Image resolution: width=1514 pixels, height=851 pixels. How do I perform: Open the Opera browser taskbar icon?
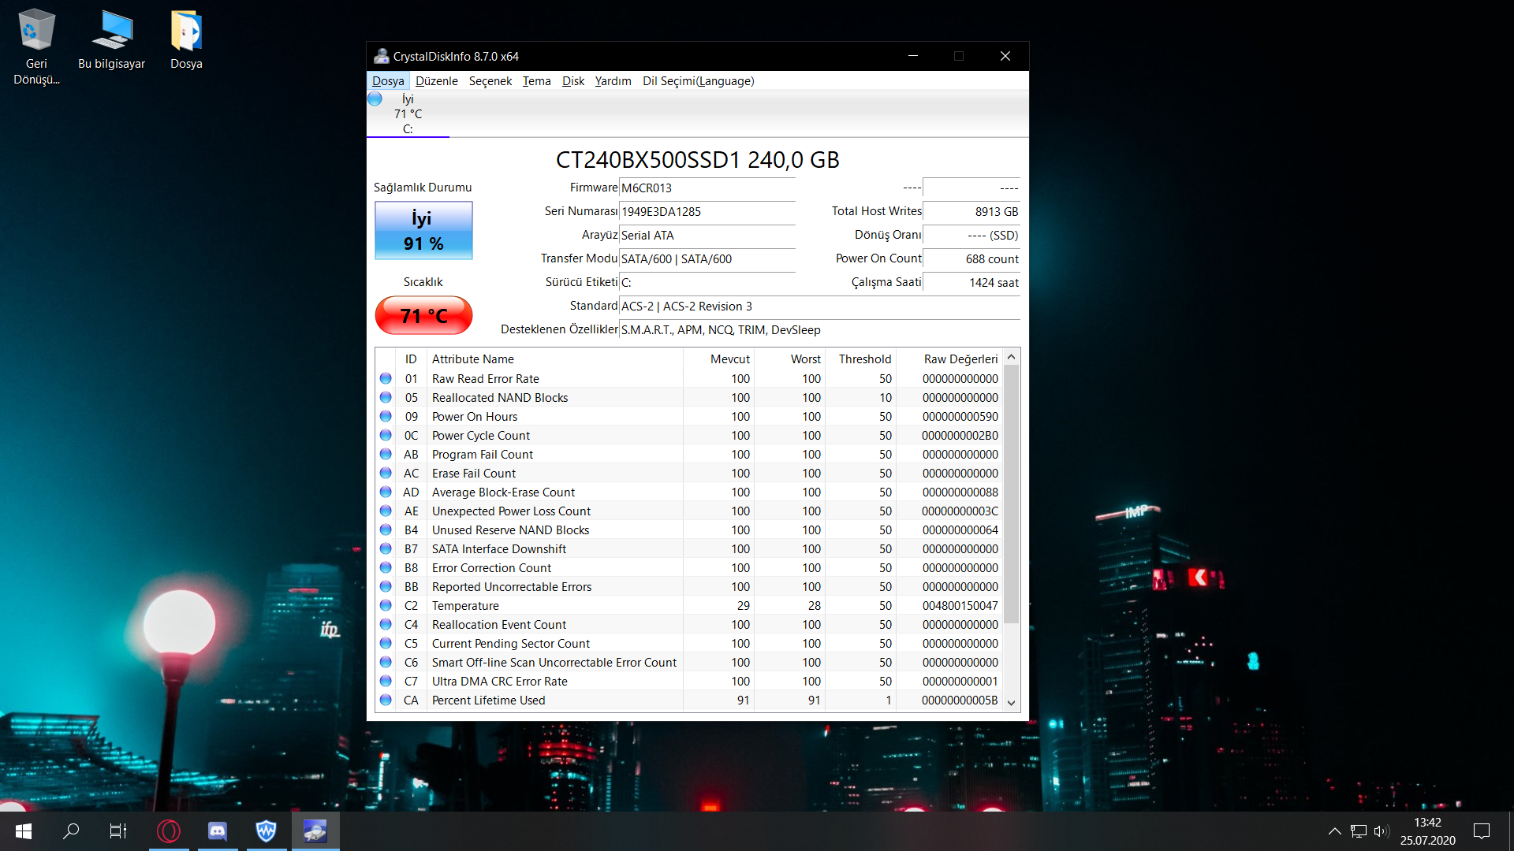(169, 831)
